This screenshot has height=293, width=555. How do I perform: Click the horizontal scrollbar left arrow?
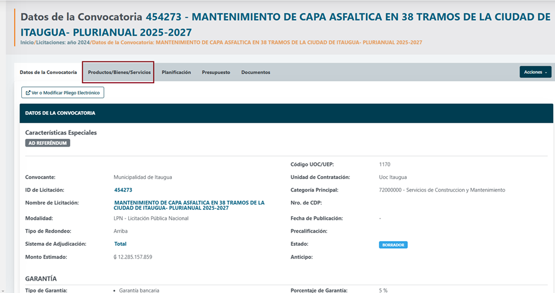click(3, 289)
